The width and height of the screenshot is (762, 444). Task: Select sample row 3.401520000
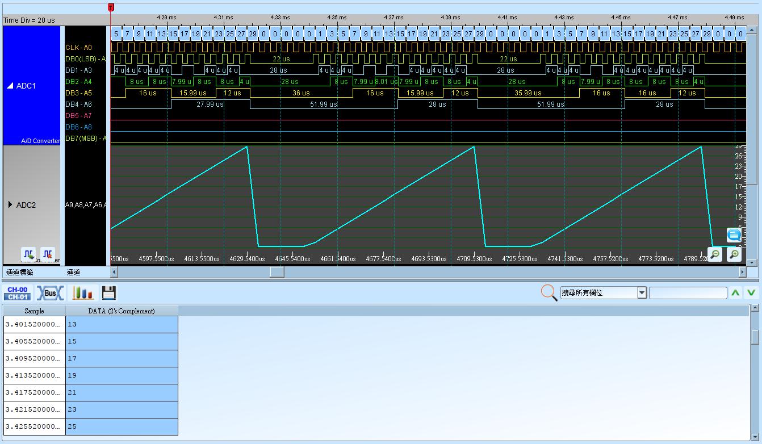pyautogui.click(x=34, y=324)
